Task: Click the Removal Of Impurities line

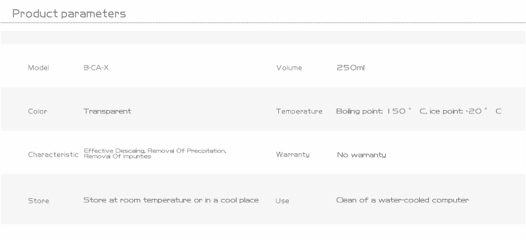Action: coord(117,156)
